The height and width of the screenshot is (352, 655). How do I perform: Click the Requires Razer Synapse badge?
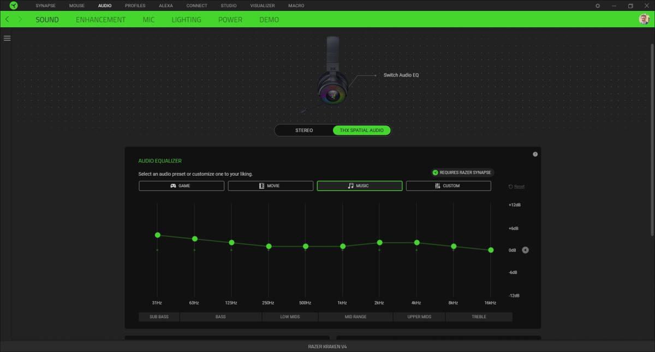click(x=462, y=172)
